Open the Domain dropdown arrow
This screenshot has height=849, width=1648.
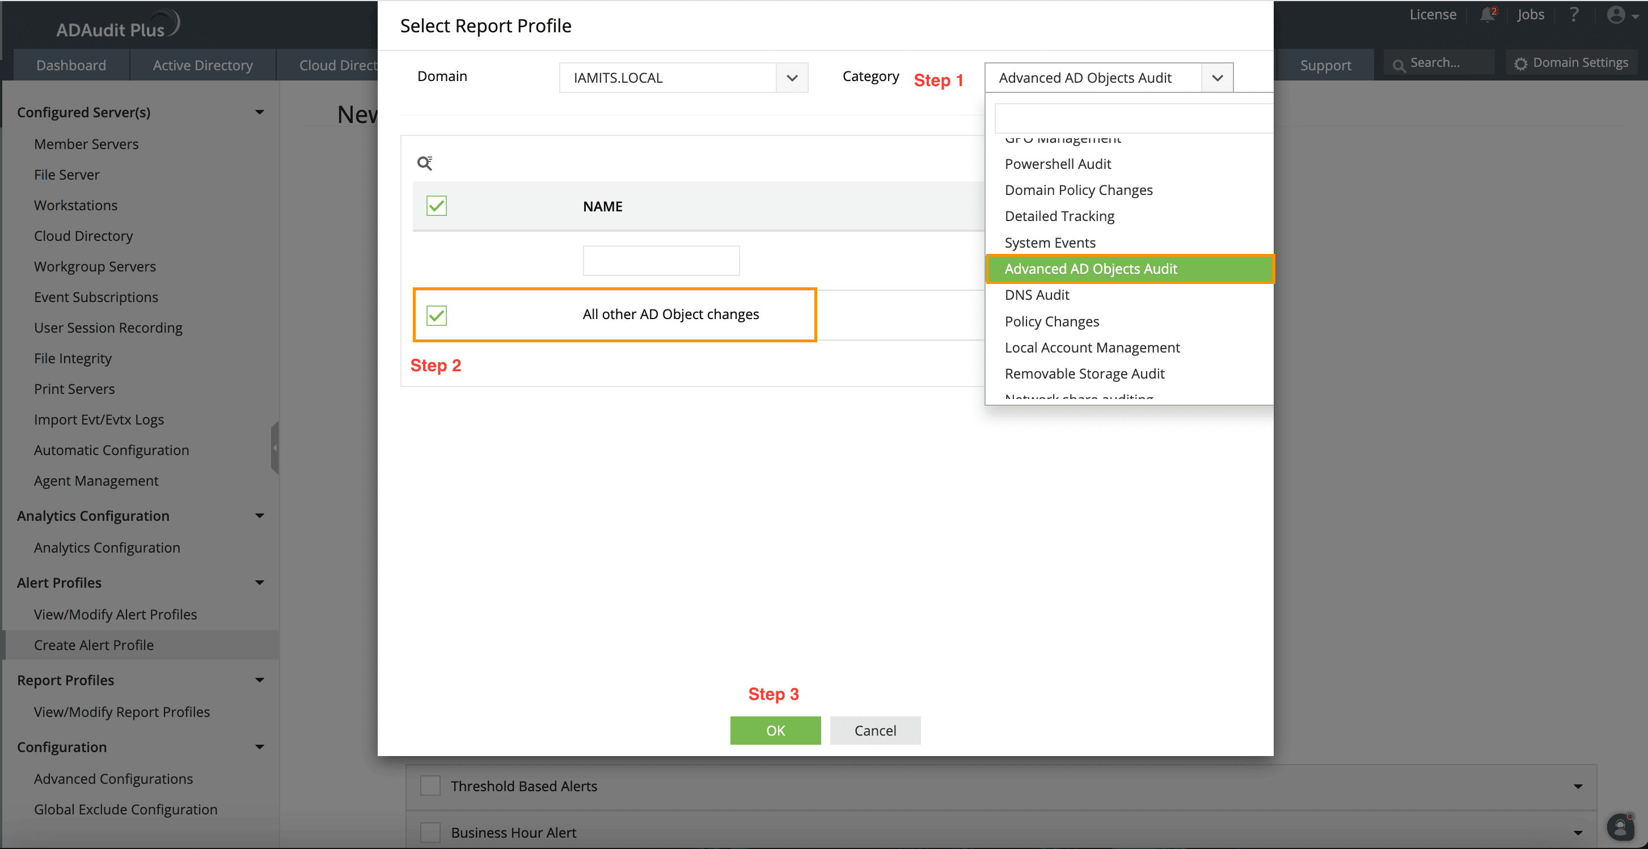coord(792,78)
